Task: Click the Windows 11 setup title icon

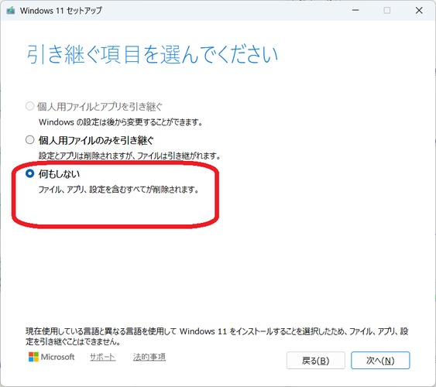Action: (x=11, y=11)
